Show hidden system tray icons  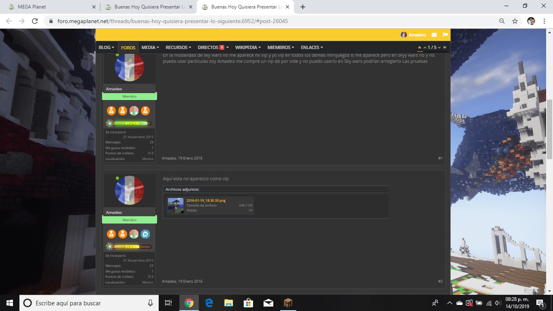[449, 303]
